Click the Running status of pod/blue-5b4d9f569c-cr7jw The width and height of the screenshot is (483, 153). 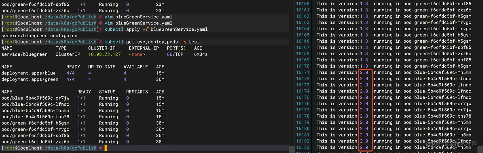tap(108, 98)
